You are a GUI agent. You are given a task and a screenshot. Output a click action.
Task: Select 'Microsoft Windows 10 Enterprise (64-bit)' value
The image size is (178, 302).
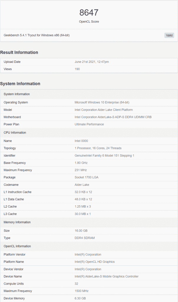[x=102, y=102]
